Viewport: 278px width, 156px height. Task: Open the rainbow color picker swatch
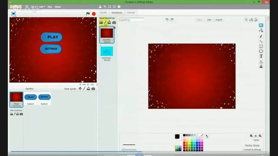(x=178, y=148)
